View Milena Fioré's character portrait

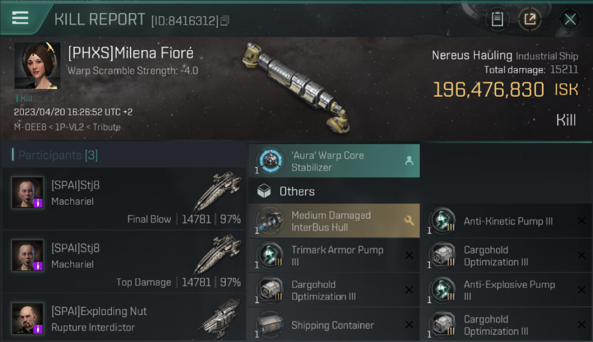[37, 66]
